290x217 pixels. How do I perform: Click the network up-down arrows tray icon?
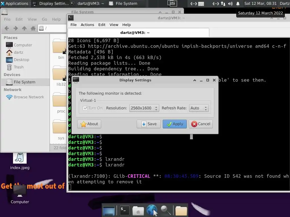(x=223, y=4)
